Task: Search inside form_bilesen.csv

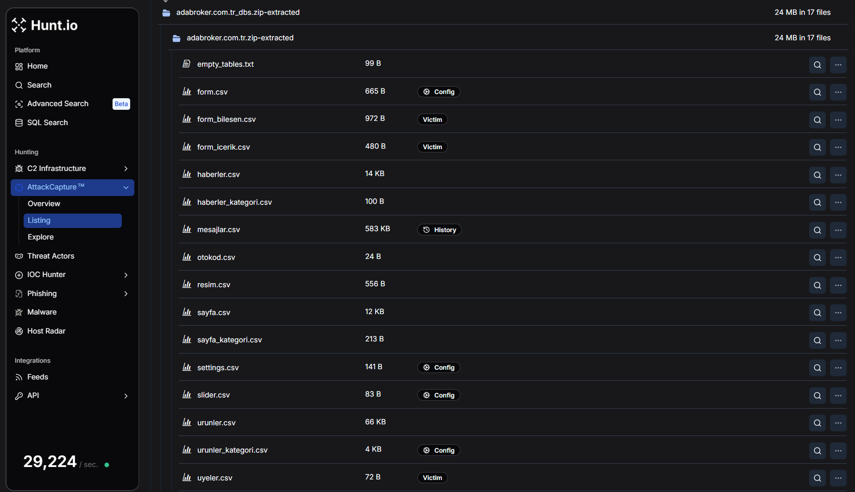Action: coord(817,120)
